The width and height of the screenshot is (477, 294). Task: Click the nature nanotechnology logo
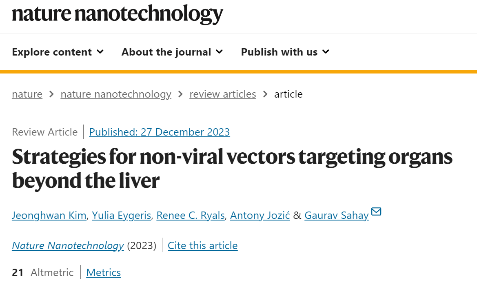(118, 14)
